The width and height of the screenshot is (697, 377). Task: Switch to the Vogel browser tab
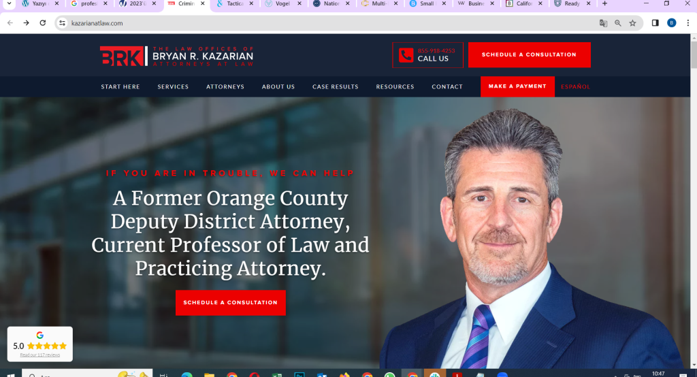click(278, 3)
